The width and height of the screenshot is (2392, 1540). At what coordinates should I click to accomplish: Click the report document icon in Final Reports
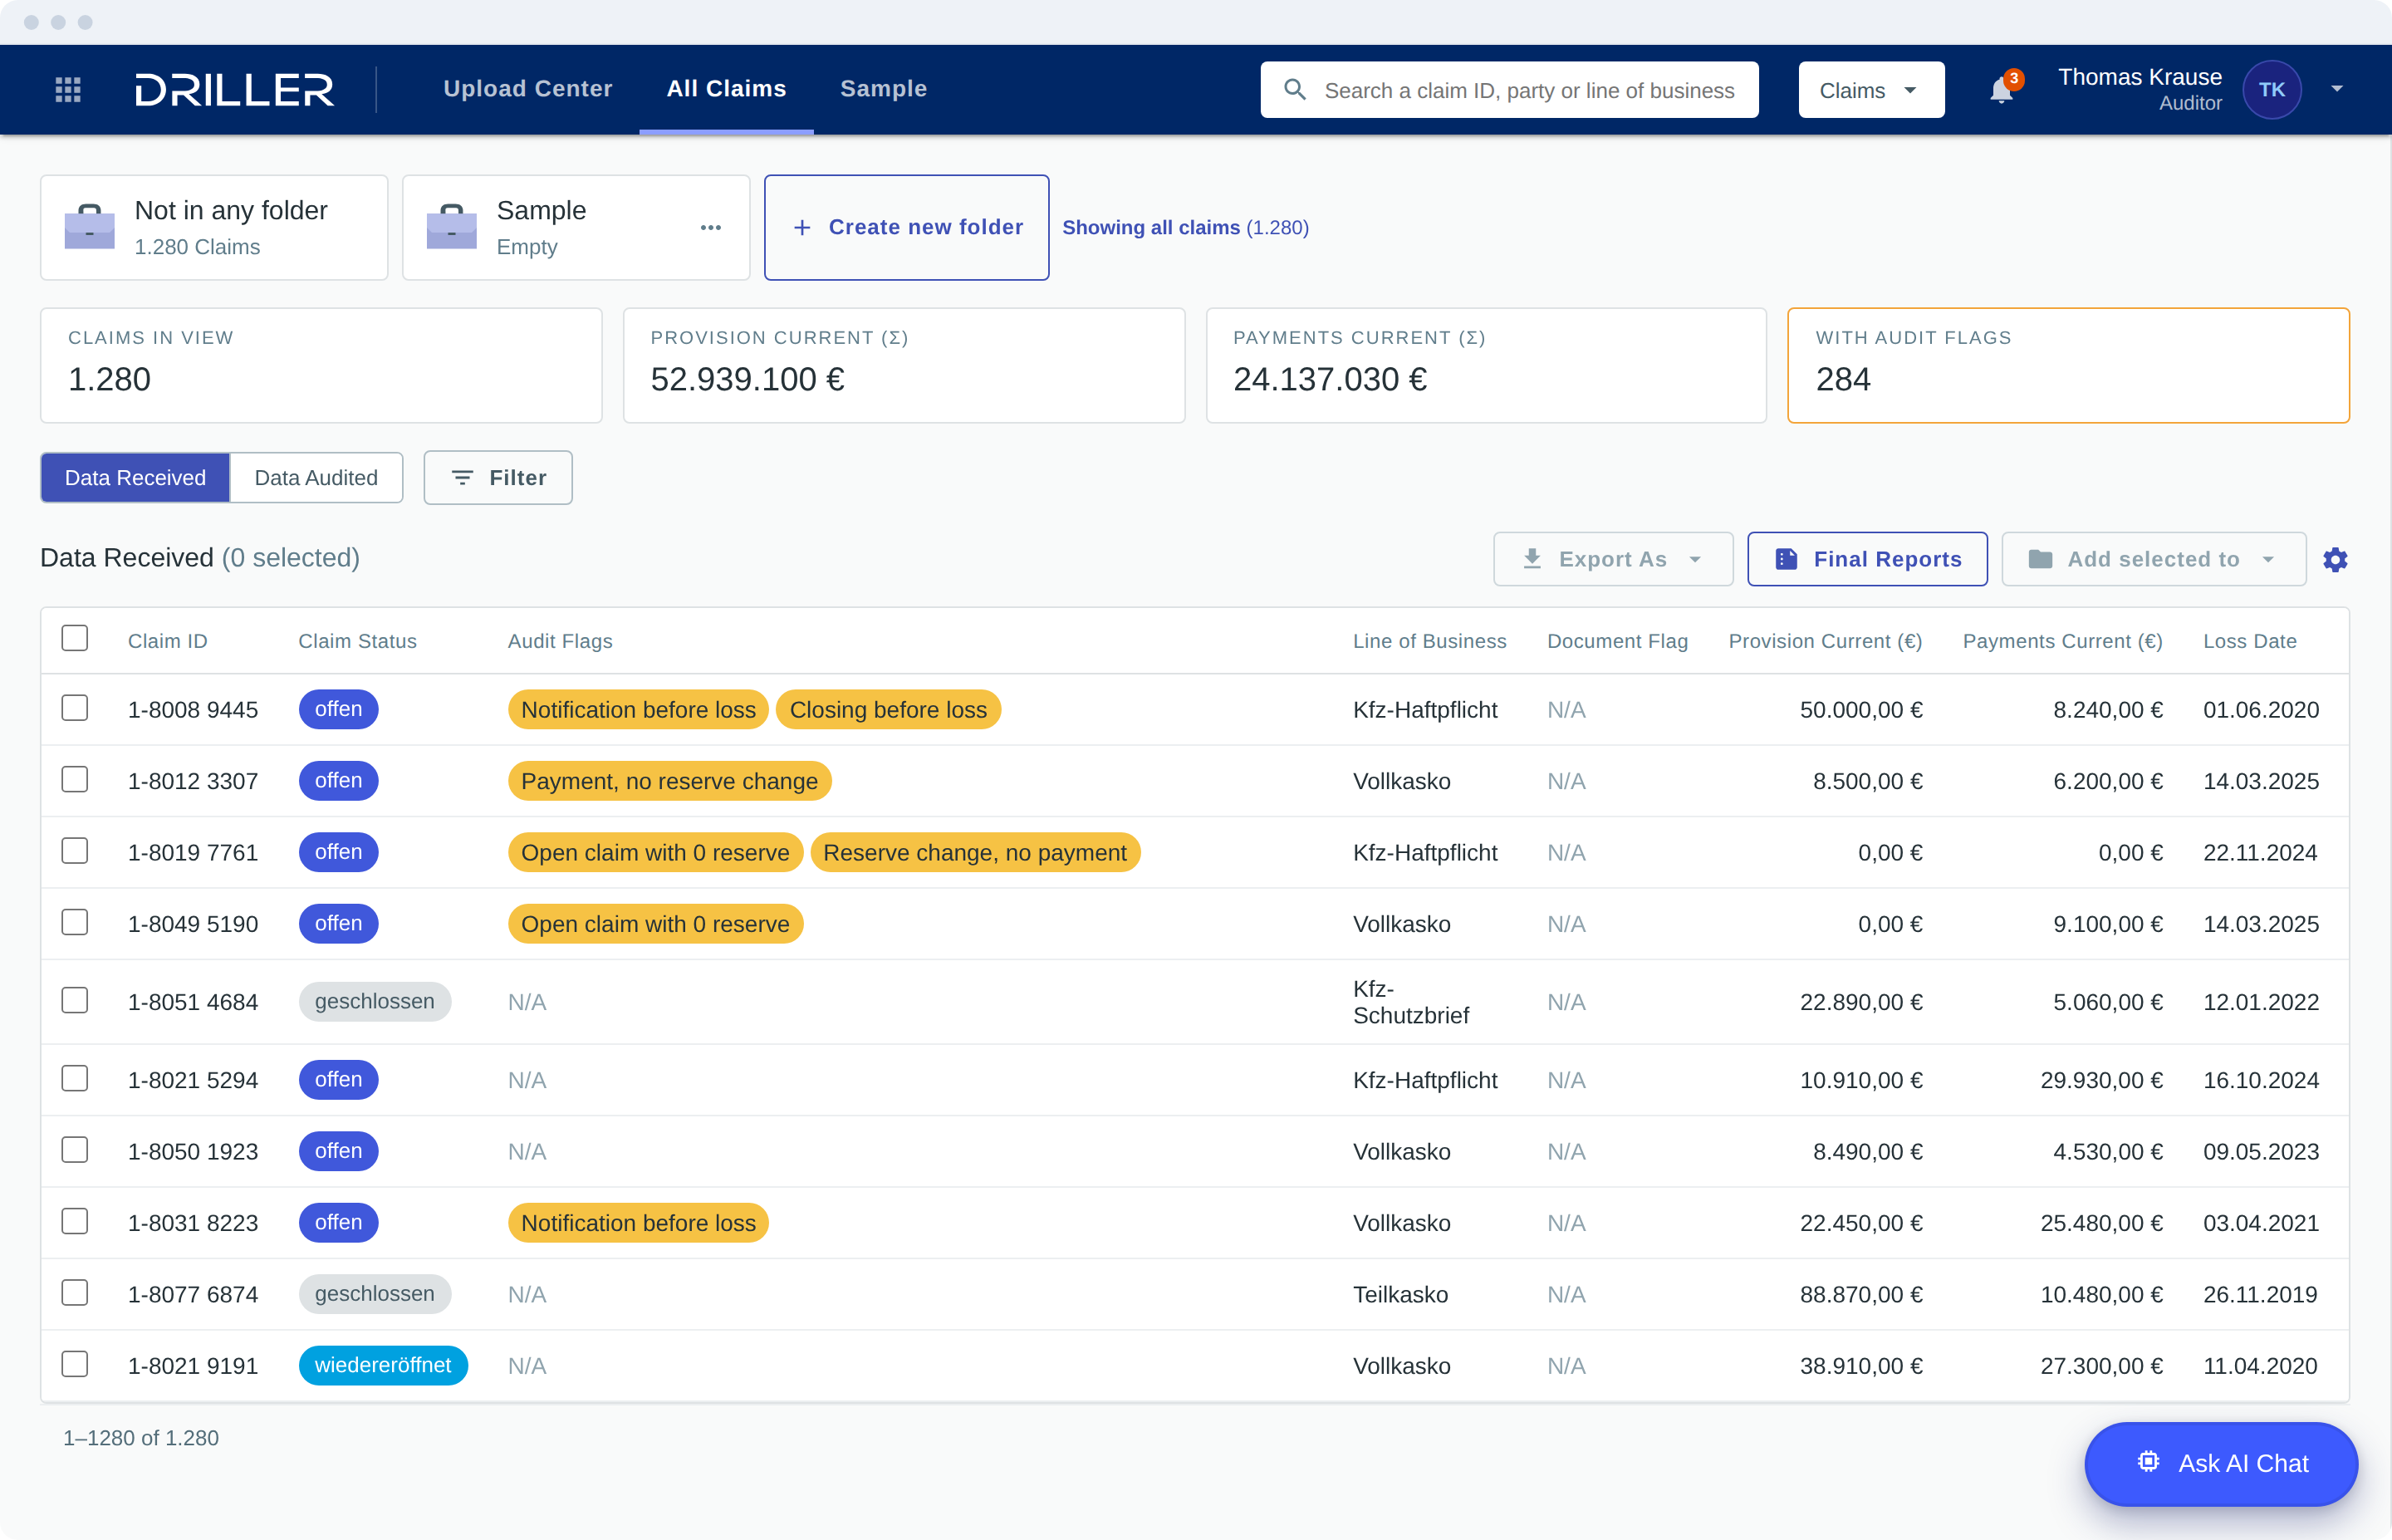1787,559
